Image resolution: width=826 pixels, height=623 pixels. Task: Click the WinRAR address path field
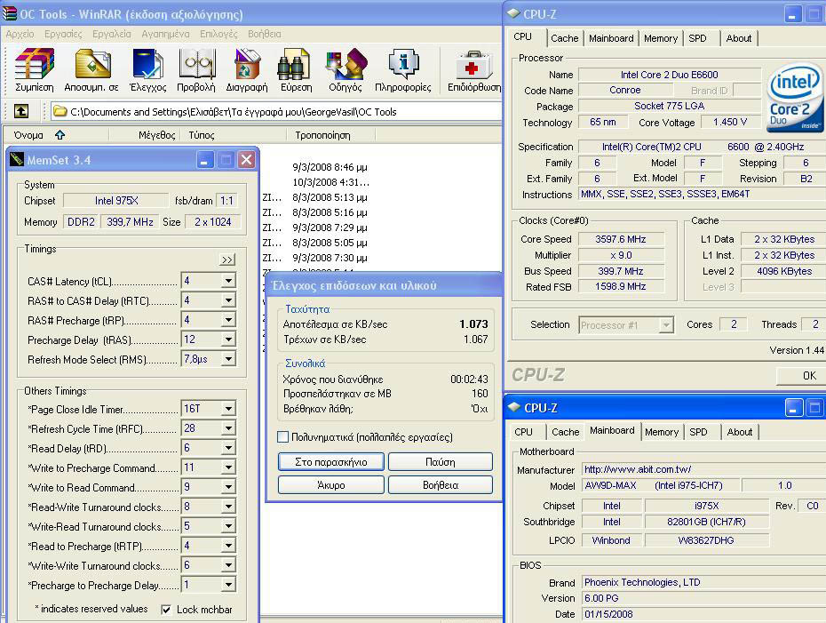276,111
